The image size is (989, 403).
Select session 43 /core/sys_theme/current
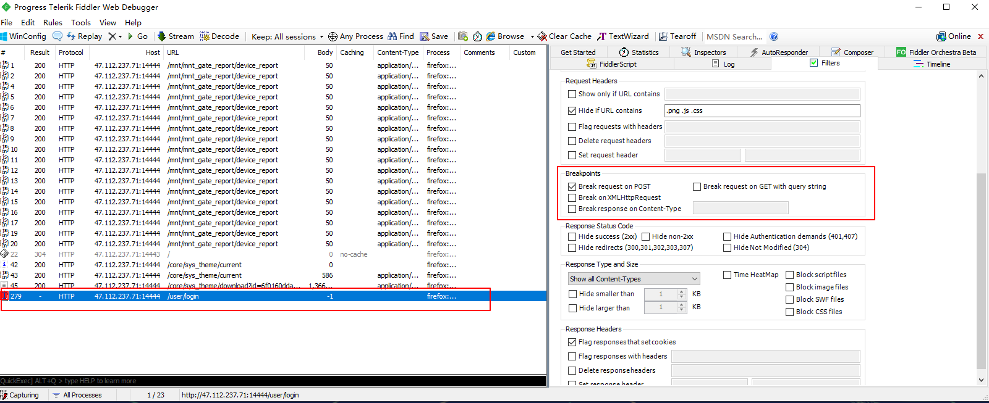273,275
